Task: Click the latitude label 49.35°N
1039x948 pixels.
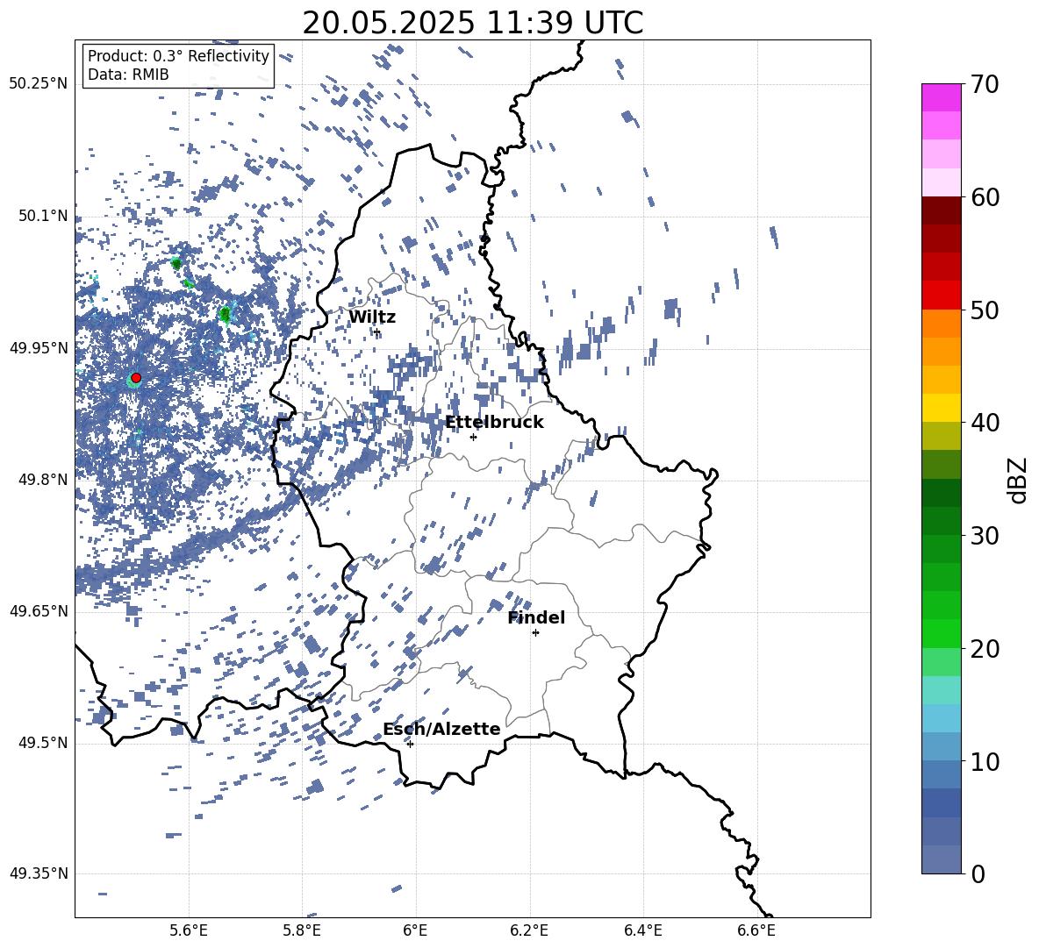Action: point(39,873)
